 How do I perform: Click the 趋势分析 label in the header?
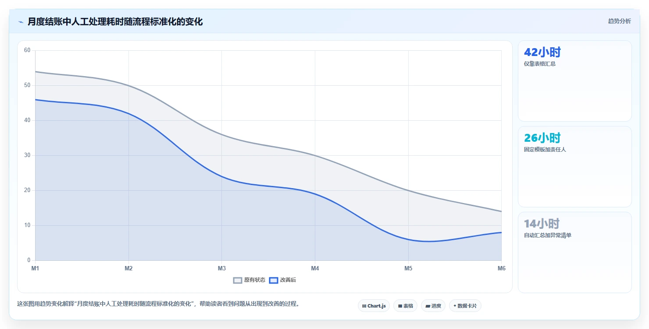[619, 21]
